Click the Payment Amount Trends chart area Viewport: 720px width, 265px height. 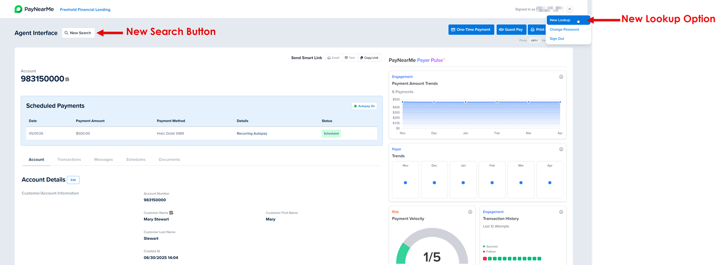(x=481, y=115)
